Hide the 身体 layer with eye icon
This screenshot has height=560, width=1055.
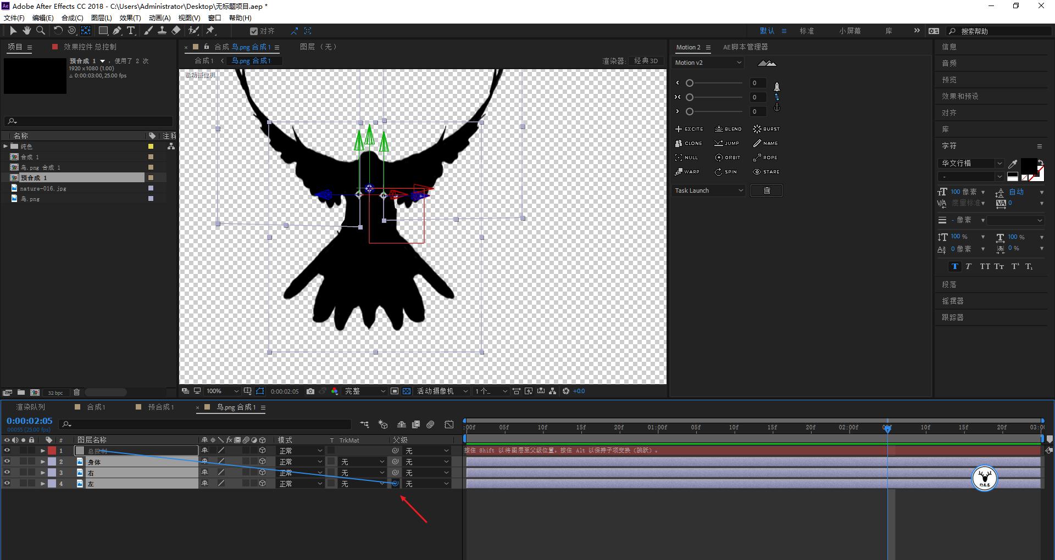click(7, 462)
